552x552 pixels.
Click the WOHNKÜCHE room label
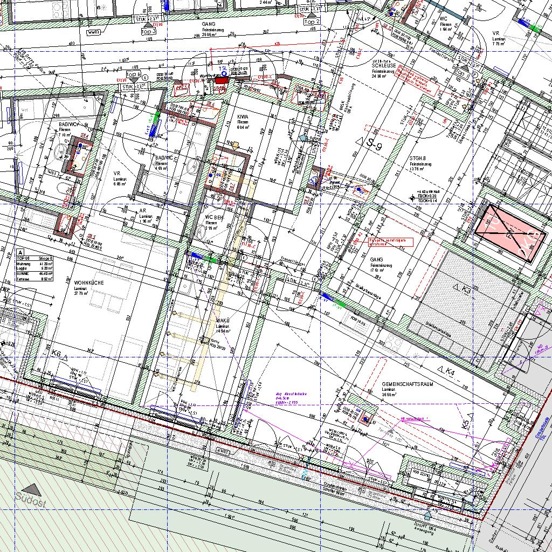(89, 282)
